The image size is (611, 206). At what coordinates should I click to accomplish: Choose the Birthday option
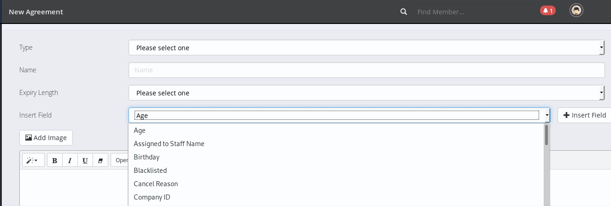[147, 157]
